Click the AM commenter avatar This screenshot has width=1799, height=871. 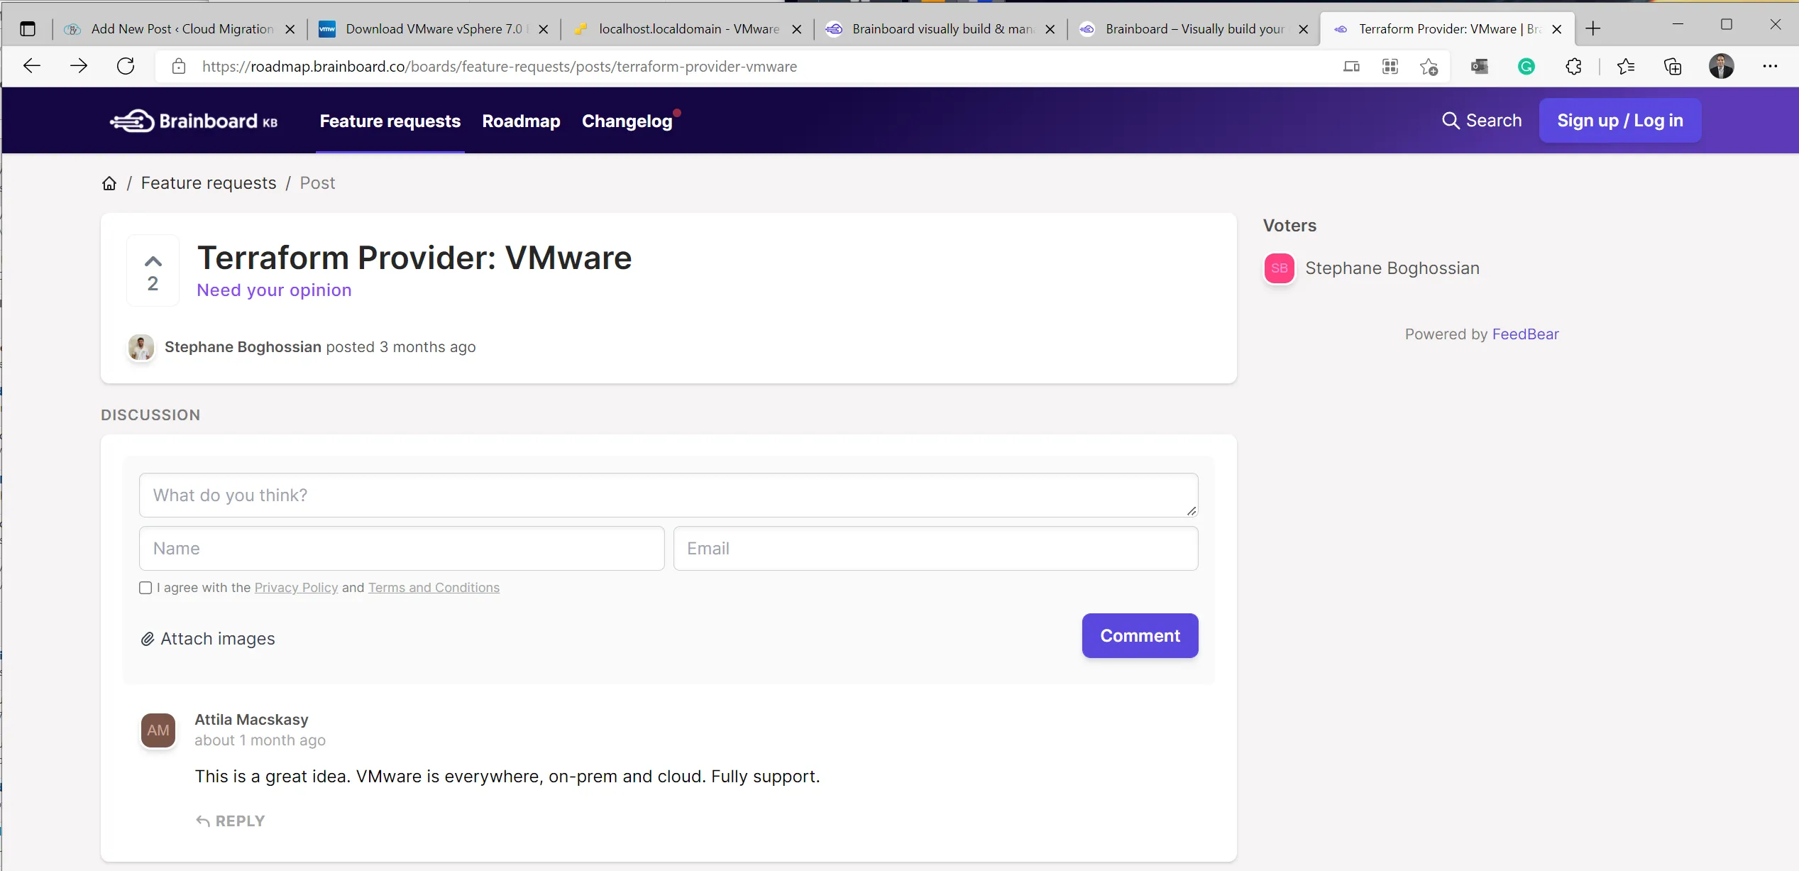click(x=158, y=730)
